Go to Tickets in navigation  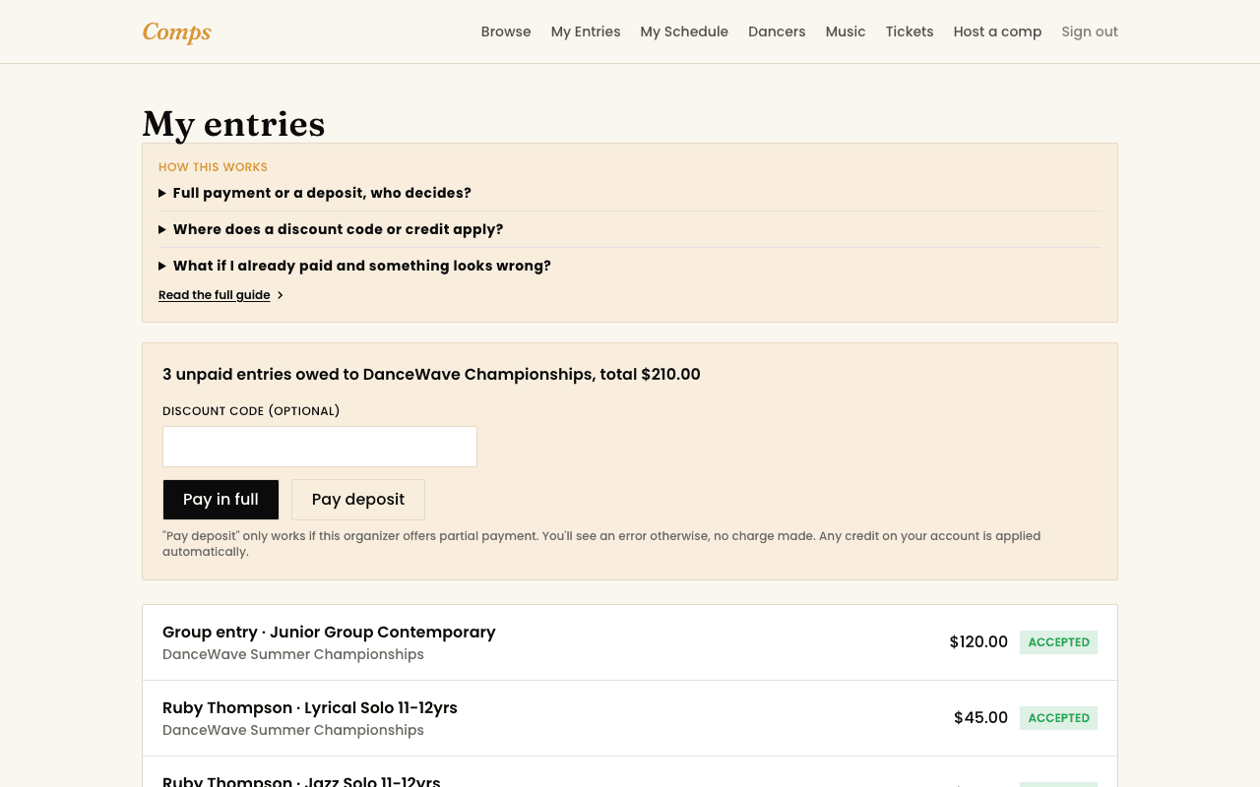point(910,31)
